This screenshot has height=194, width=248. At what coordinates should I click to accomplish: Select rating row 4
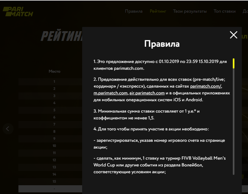click(50, 103)
